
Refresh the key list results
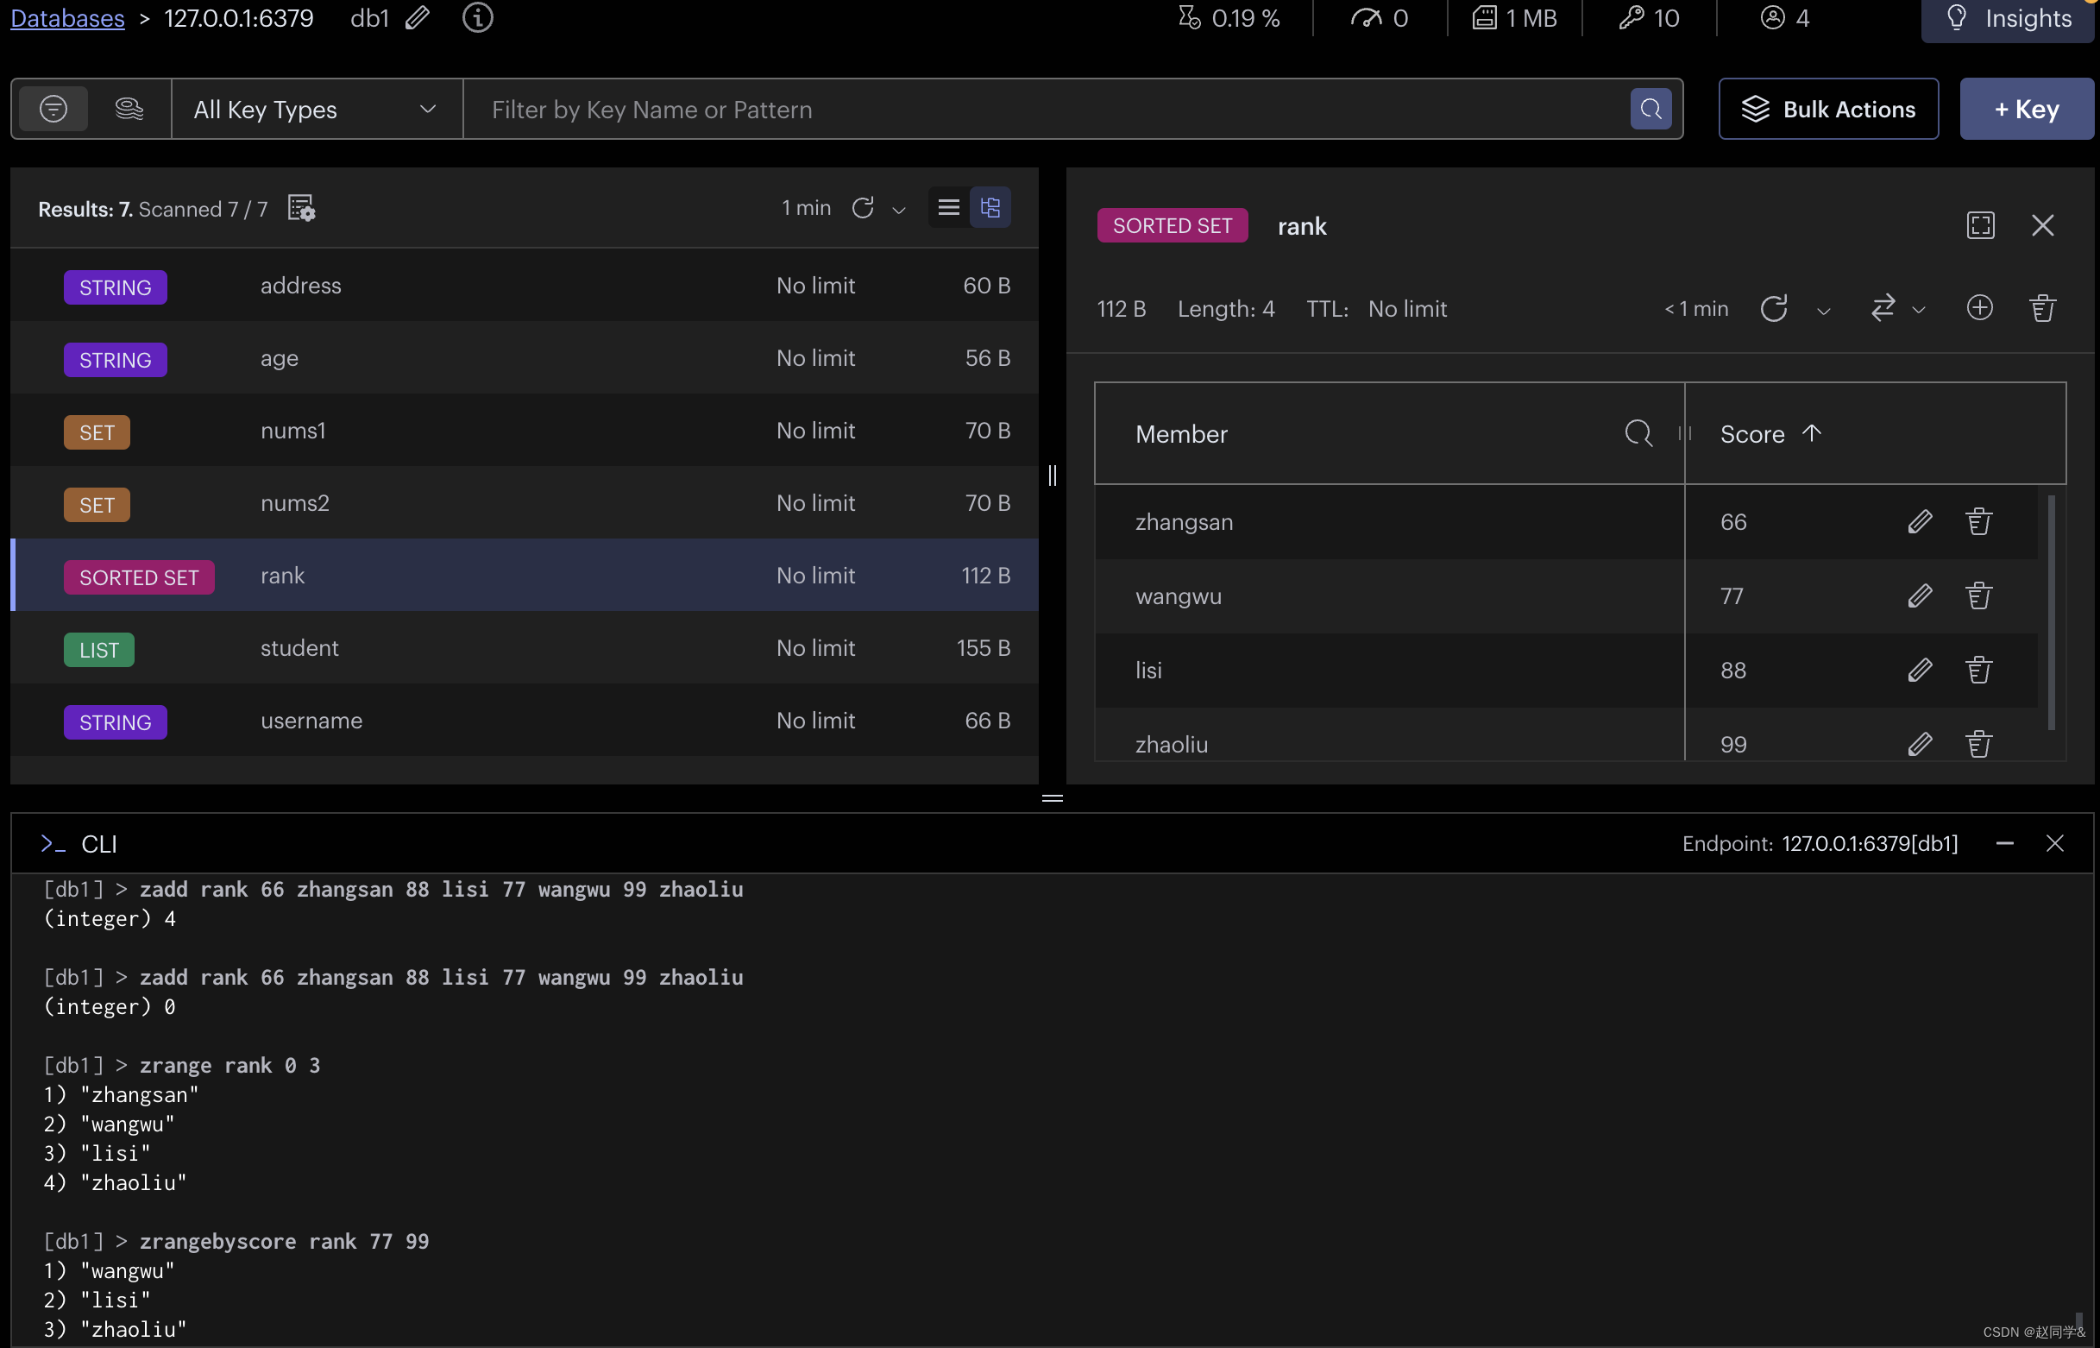[x=863, y=208]
